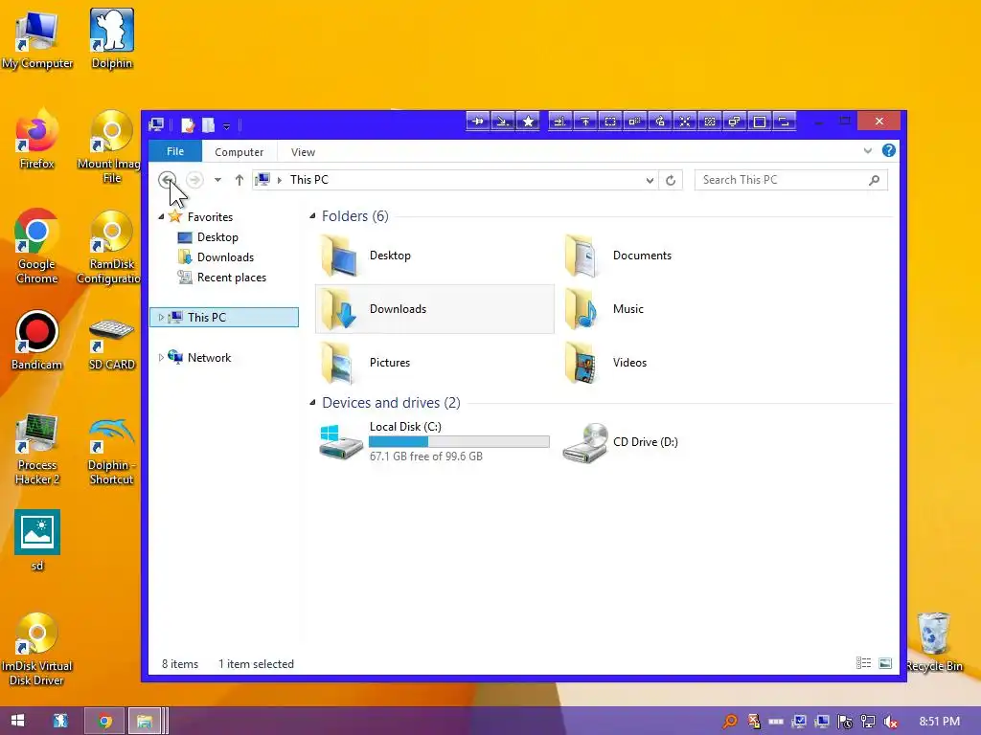Open the network tray icon

point(868,722)
